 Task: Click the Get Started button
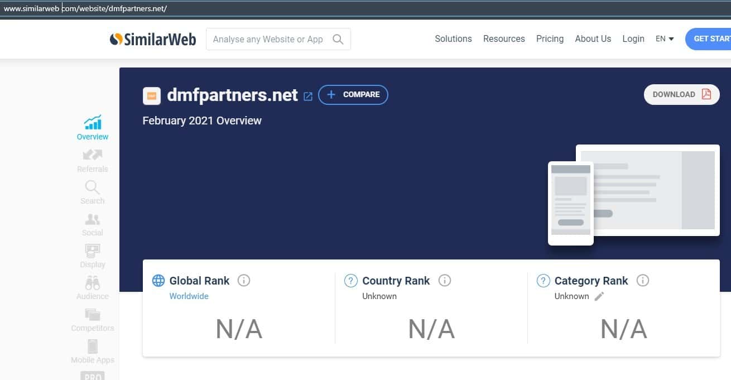click(708, 39)
